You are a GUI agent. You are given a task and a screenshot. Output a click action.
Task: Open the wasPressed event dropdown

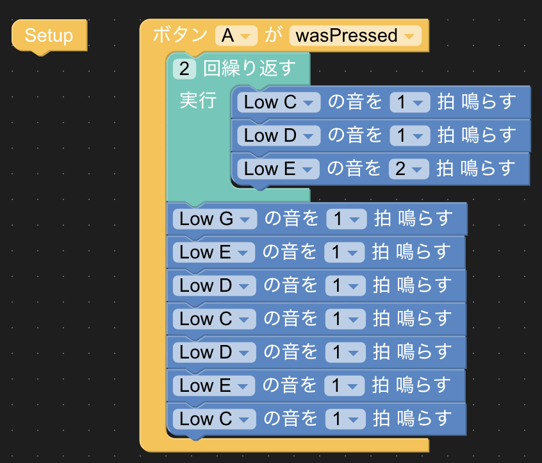tap(355, 36)
